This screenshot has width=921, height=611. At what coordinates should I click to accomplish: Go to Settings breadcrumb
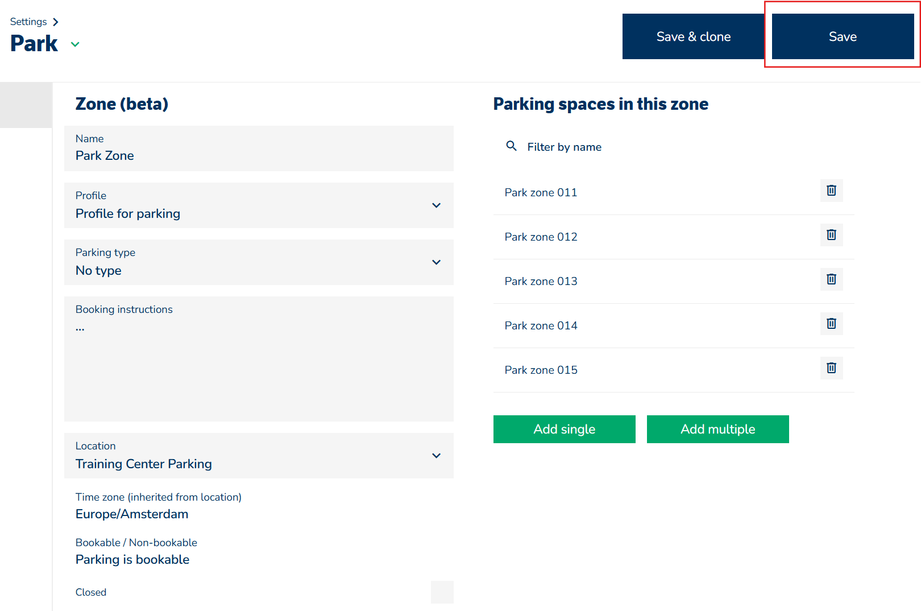point(28,22)
